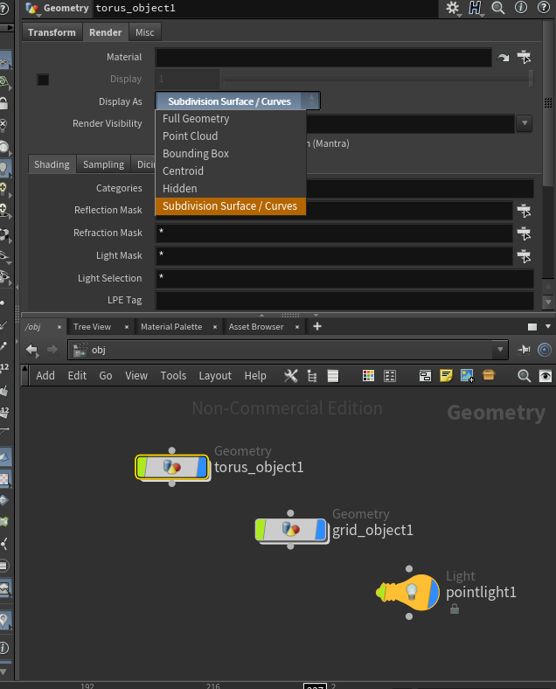The width and height of the screenshot is (556, 689).
Task: Click the network search magnifier icon
Action: [x=524, y=375]
